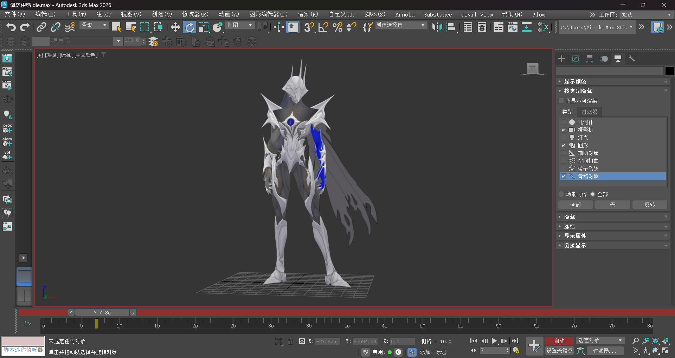This screenshot has height=358, width=675.
Task: Toggle the selection lock padlock icon
Action: pos(290,341)
